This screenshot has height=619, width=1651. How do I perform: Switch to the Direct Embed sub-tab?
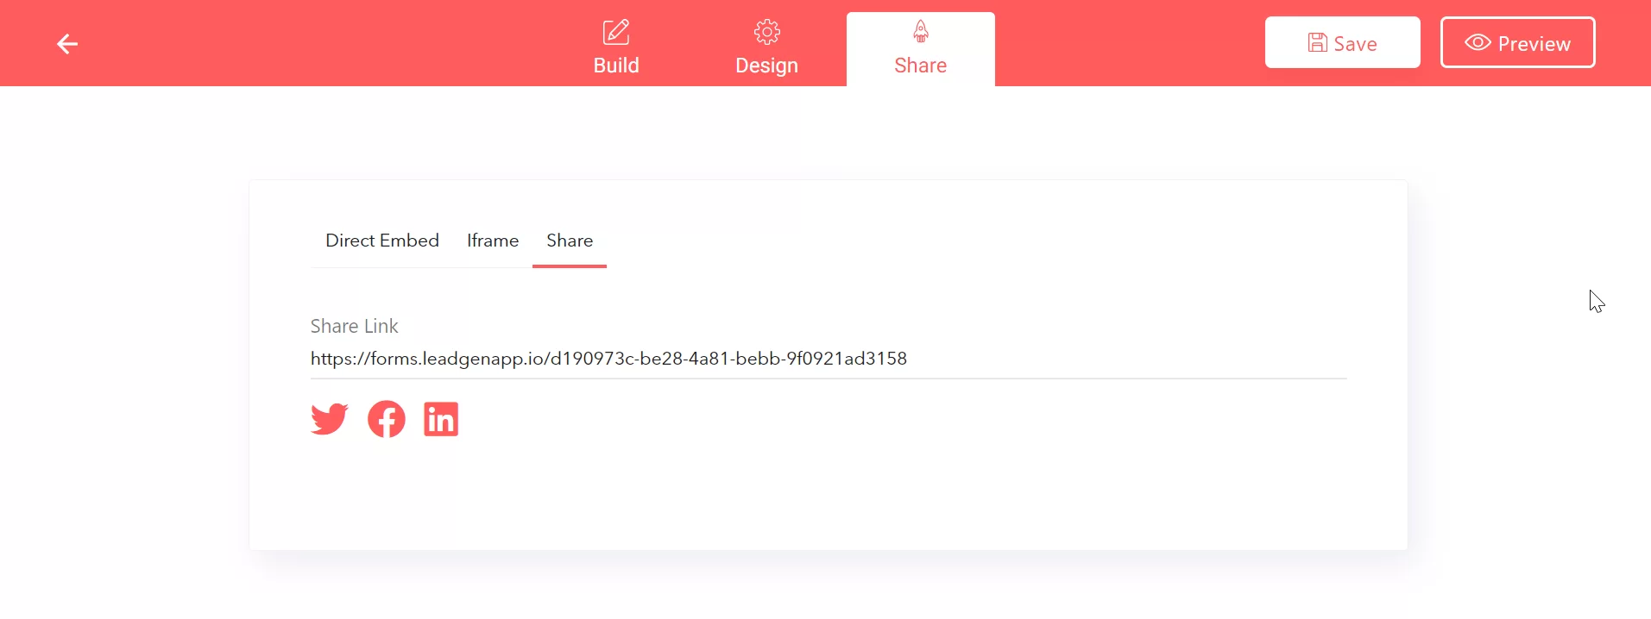382,241
